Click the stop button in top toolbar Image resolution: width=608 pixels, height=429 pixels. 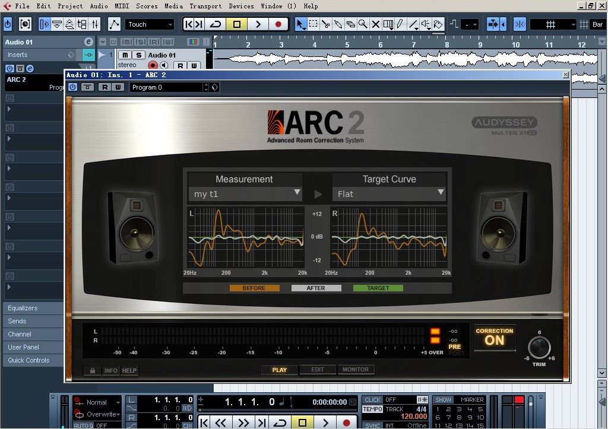point(236,24)
